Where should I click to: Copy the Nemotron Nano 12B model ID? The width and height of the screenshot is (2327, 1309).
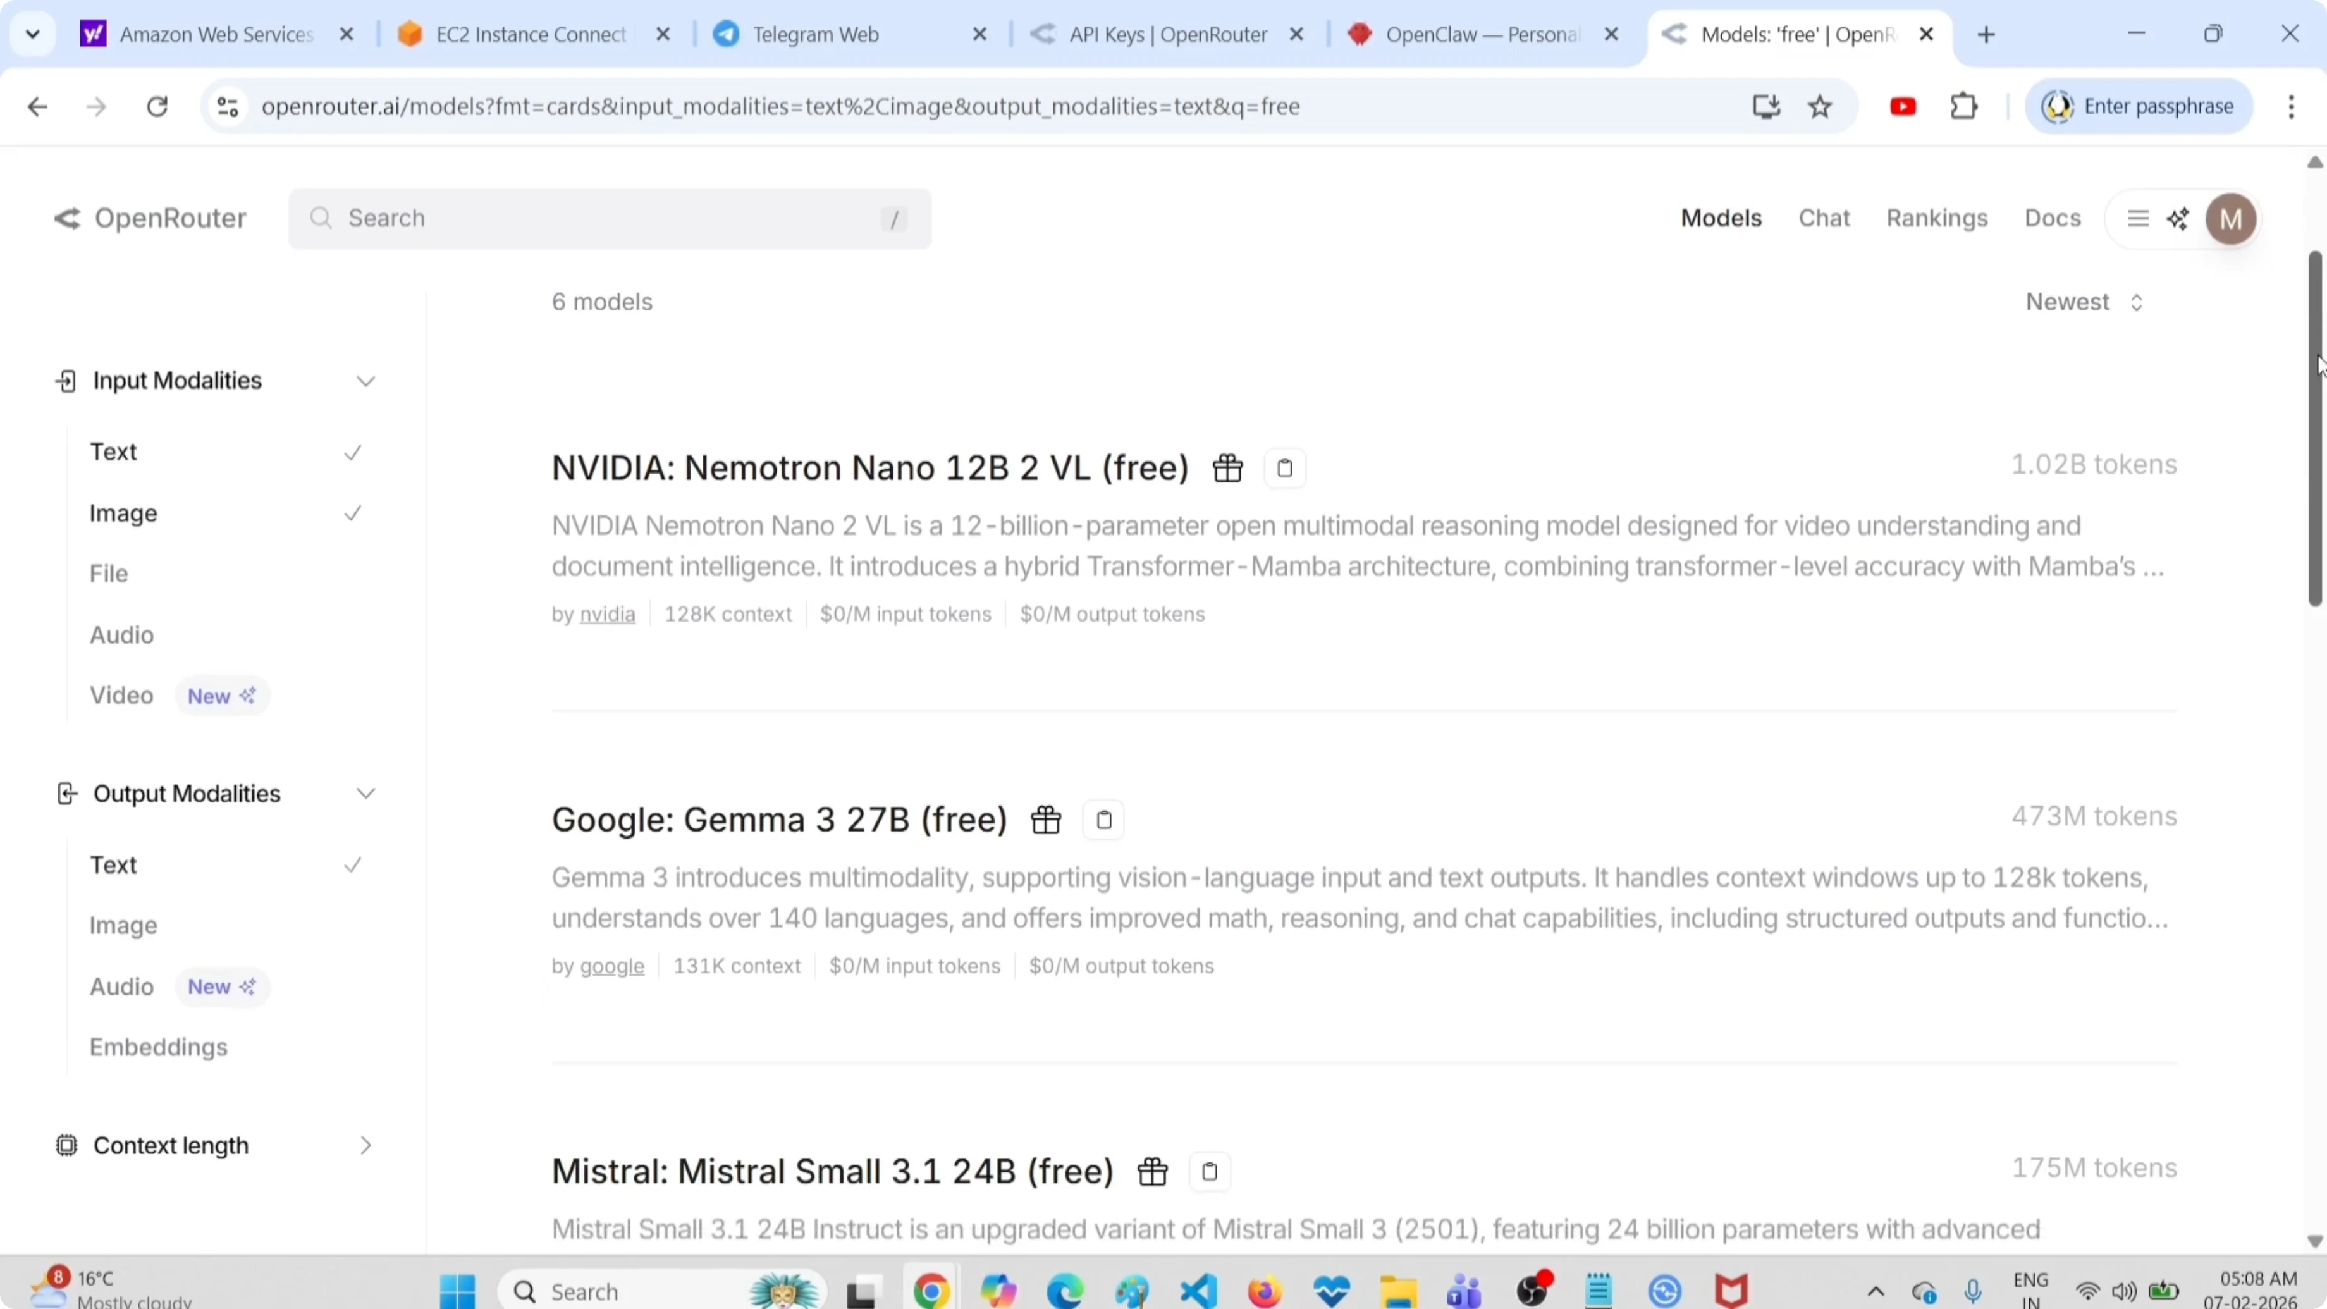pyautogui.click(x=1284, y=468)
